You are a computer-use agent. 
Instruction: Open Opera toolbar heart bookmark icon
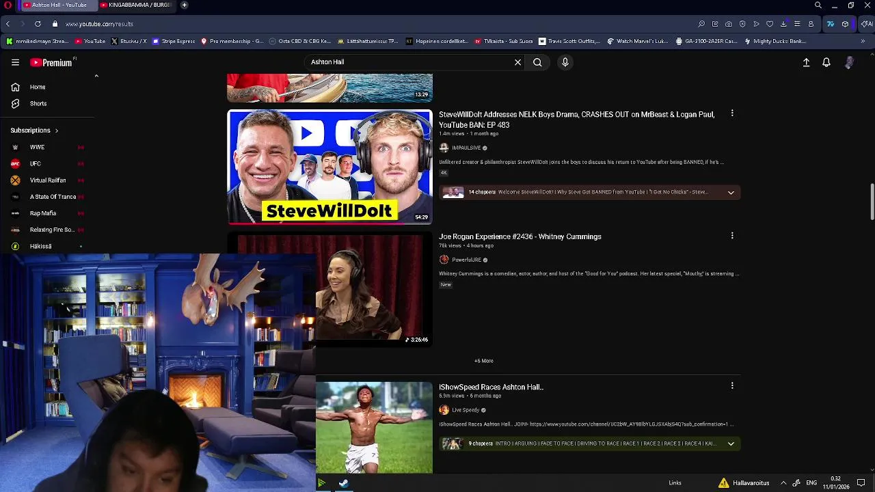(x=770, y=24)
